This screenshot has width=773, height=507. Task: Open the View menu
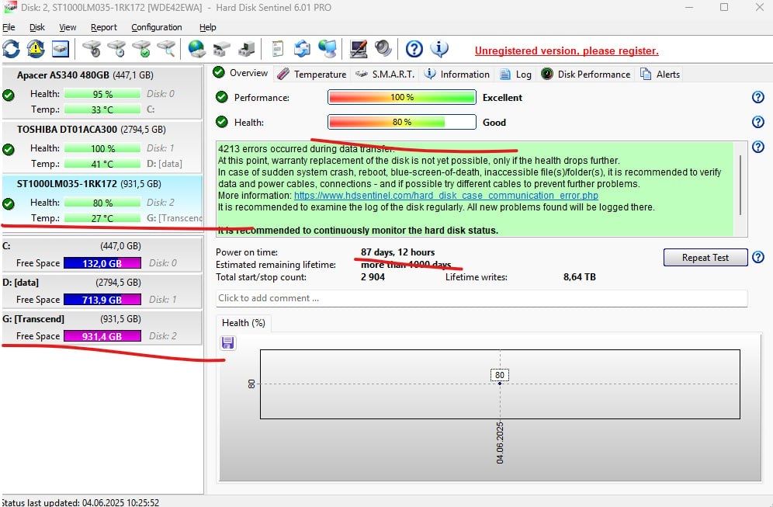68,27
